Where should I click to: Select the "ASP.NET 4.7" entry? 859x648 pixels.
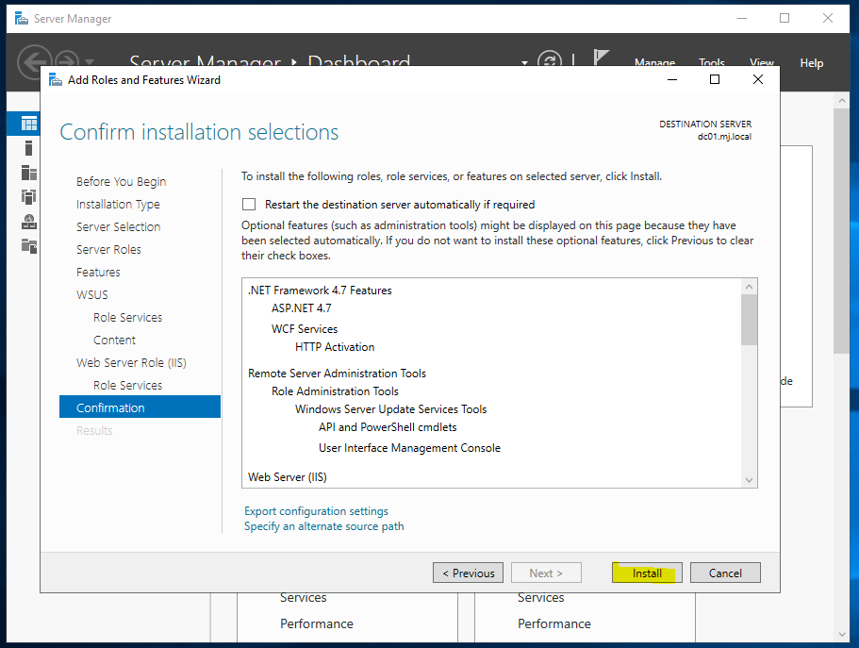click(x=302, y=308)
